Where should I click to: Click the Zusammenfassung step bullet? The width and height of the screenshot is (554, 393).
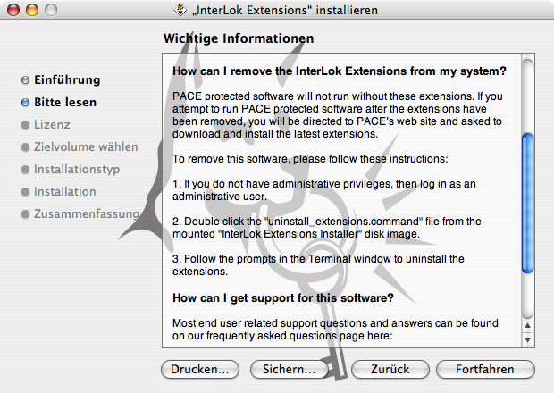(x=25, y=214)
